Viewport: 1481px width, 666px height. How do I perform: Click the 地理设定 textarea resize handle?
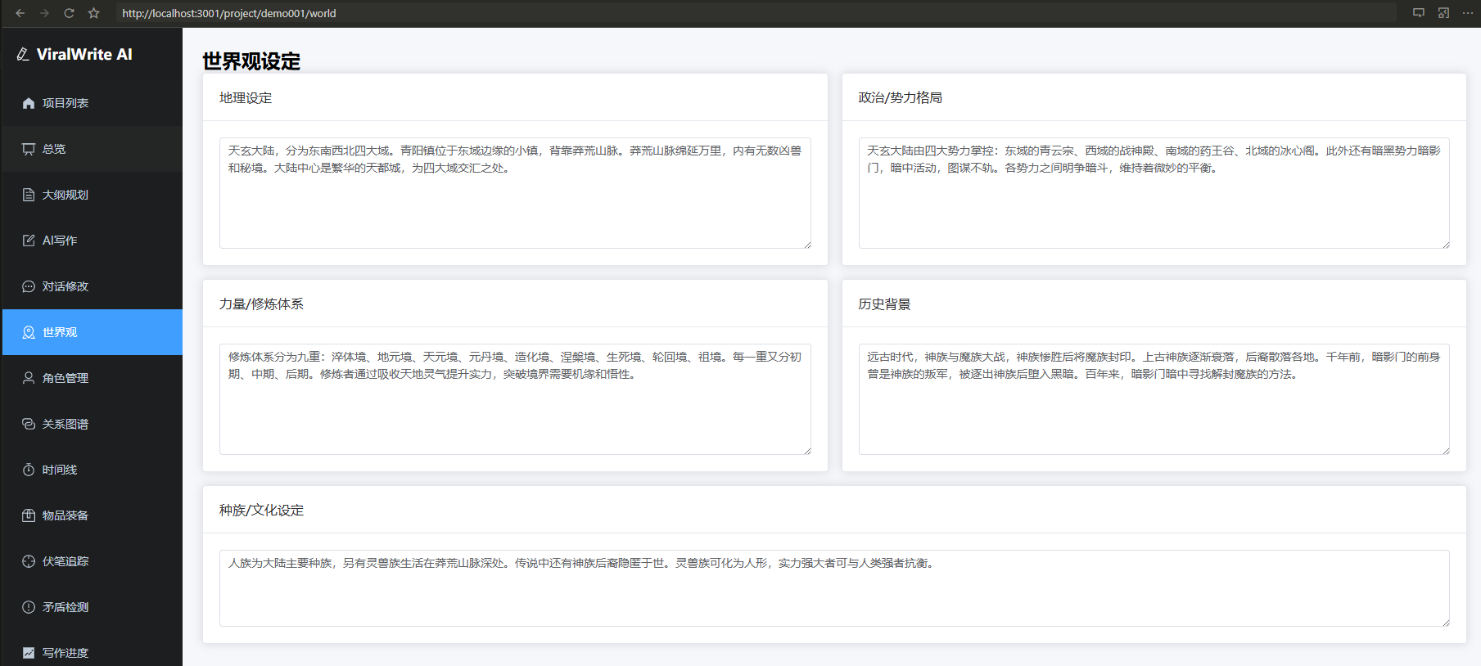[807, 245]
